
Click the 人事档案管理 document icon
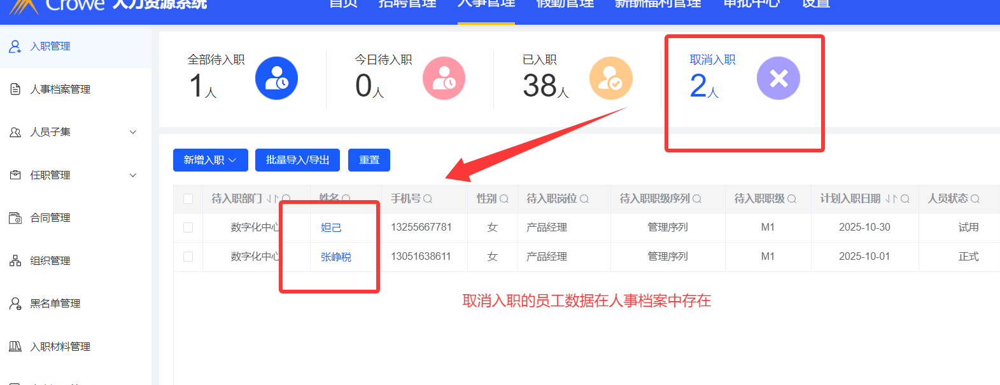click(x=15, y=89)
